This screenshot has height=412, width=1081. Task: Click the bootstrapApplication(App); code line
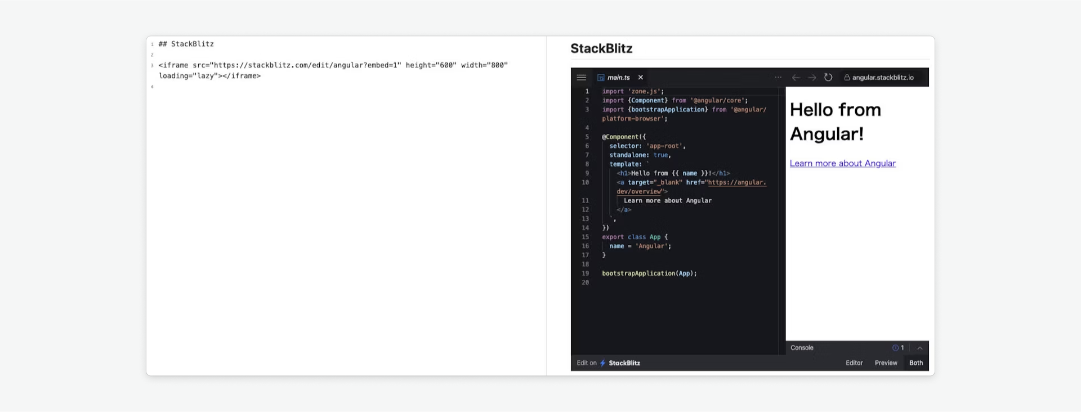649,274
